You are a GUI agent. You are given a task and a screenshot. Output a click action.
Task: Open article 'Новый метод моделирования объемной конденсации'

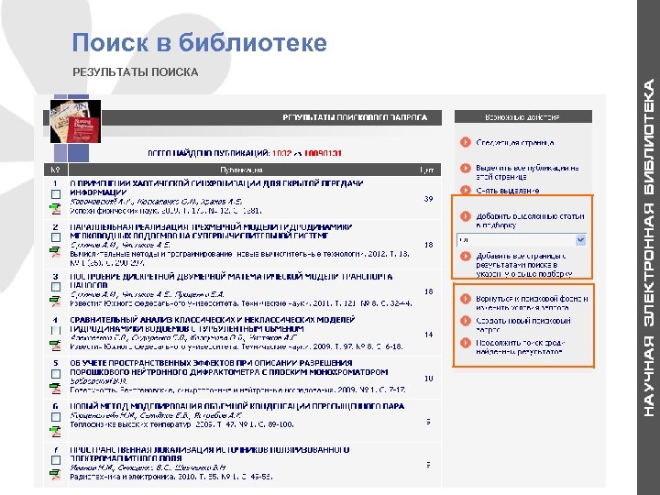point(237,406)
